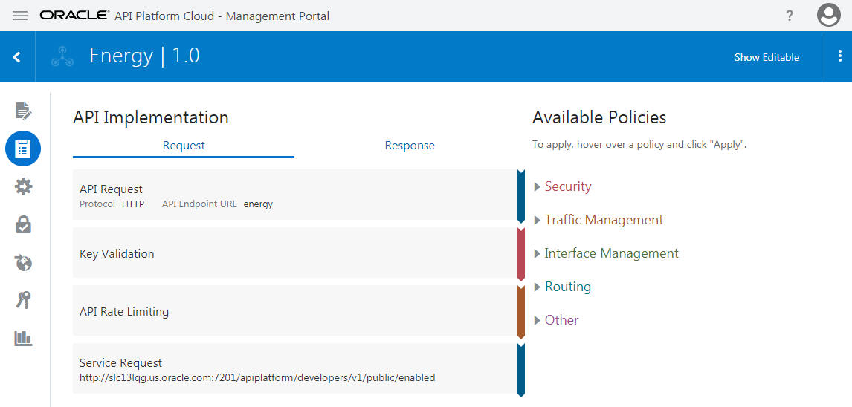Image resolution: width=852 pixels, height=407 pixels.
Task: Expand the Routing policies group
Action: 563,287
